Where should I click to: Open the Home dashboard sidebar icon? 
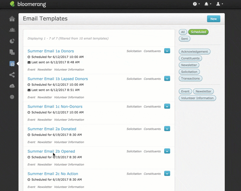coord(12,19)
